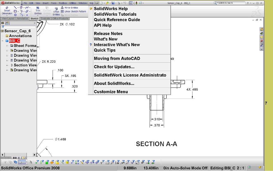
Task: Click the SolidWorks logo button
Action: click(10, 3)
